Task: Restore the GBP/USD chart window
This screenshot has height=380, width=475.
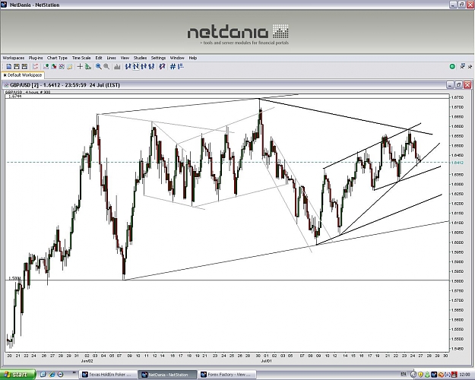Action: tap(459, 85)
